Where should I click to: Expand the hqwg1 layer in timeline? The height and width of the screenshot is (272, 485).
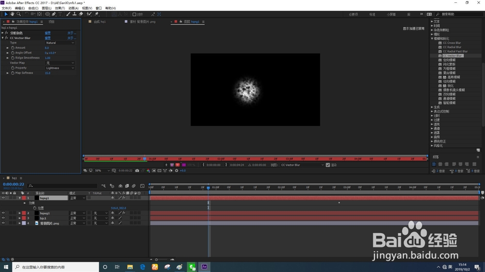click(19, 213)
